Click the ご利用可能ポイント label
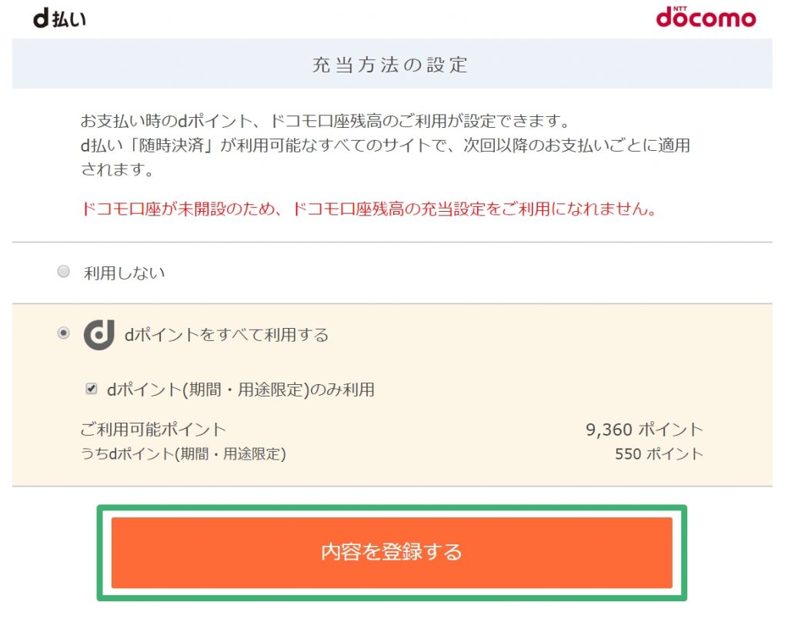 coord(153,430)
